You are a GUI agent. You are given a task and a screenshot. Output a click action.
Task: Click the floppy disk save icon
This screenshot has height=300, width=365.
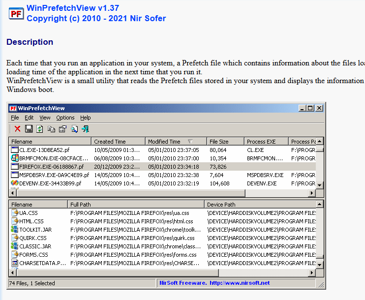(29, 129)
